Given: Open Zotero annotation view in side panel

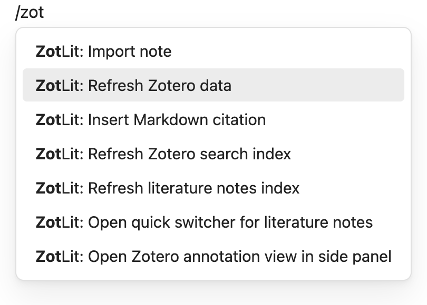Looking at the screenshot, I should (213, 257).
